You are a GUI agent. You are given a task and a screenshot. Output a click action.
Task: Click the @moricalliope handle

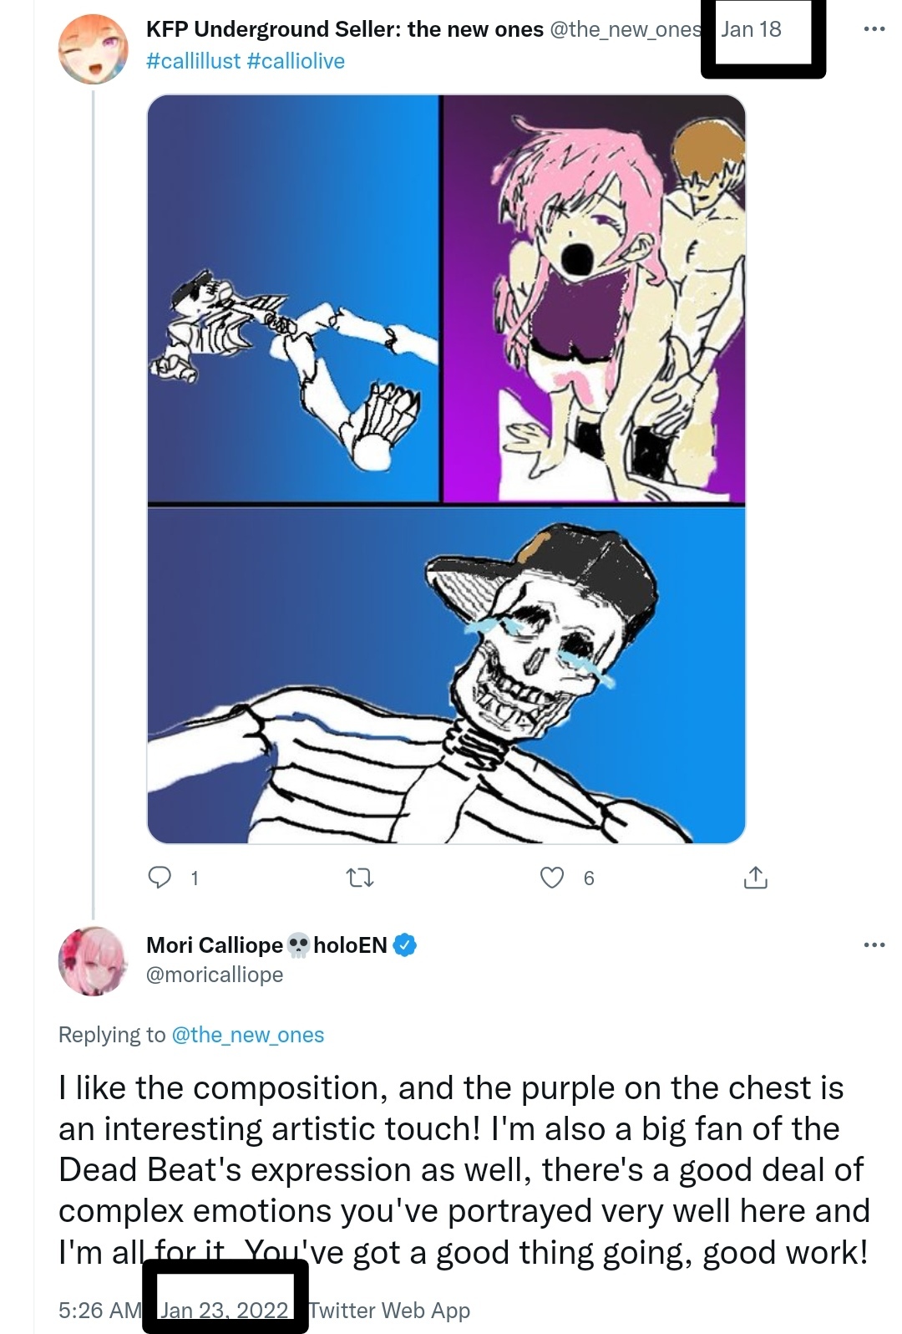215,975
